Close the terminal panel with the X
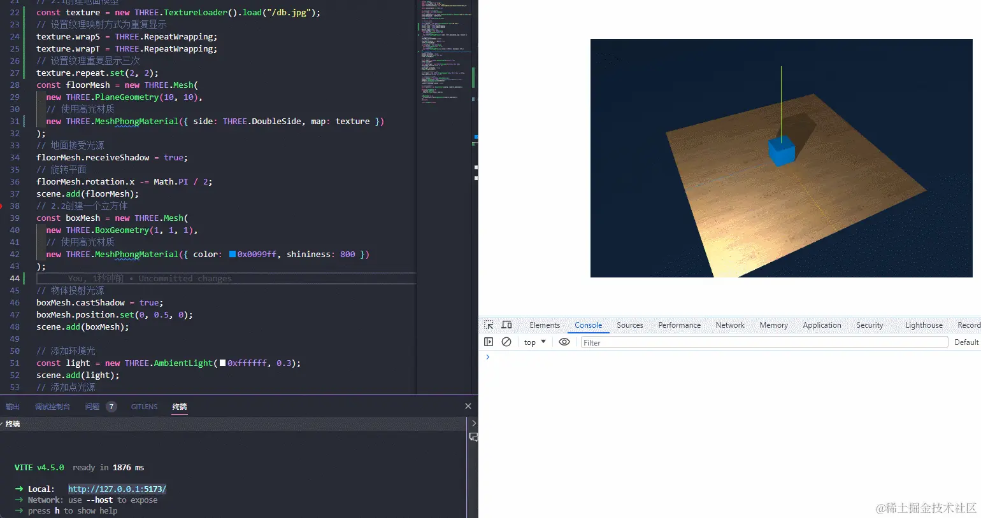The width and height of the screenshot is (981, 518). coord(468,406)
